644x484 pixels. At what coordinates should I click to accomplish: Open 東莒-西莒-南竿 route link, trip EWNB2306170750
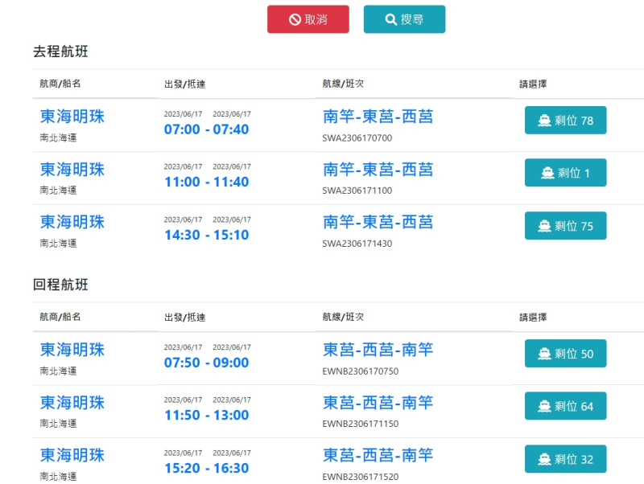pyautogui.click(x=378, y=350)
